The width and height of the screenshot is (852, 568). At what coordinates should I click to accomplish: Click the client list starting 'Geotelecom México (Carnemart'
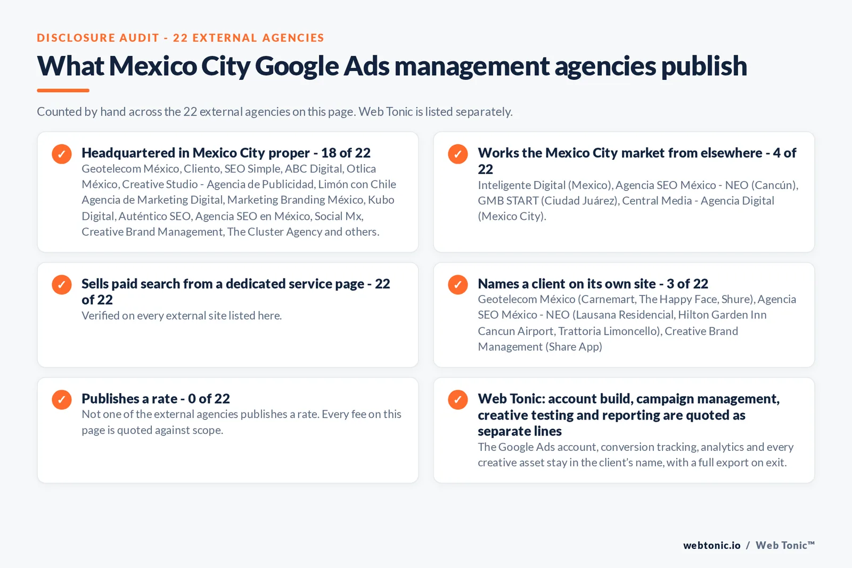(x=637, y=323)
